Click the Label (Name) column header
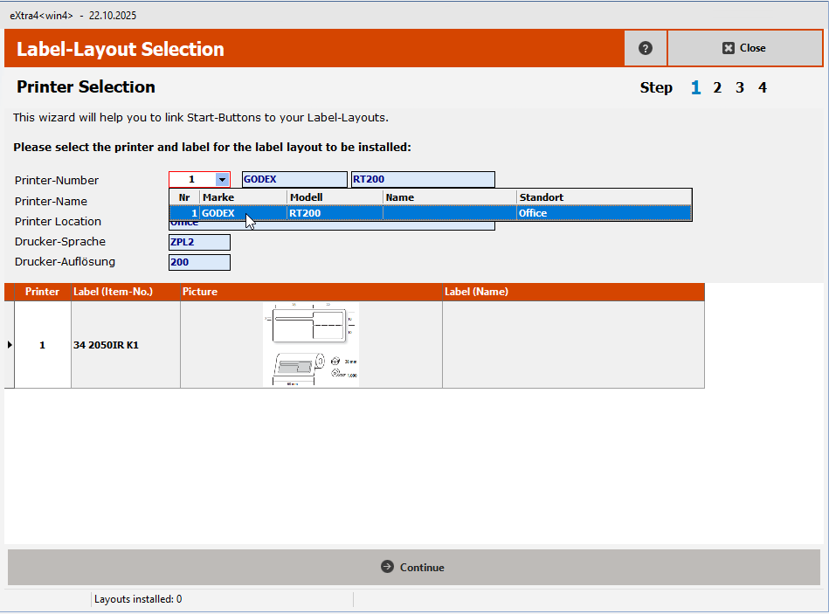Image resolution: width=829 pixels, height=614 pixels. point(572,292)
